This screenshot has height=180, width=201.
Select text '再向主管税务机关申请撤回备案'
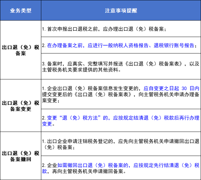[x=87, y=171]
